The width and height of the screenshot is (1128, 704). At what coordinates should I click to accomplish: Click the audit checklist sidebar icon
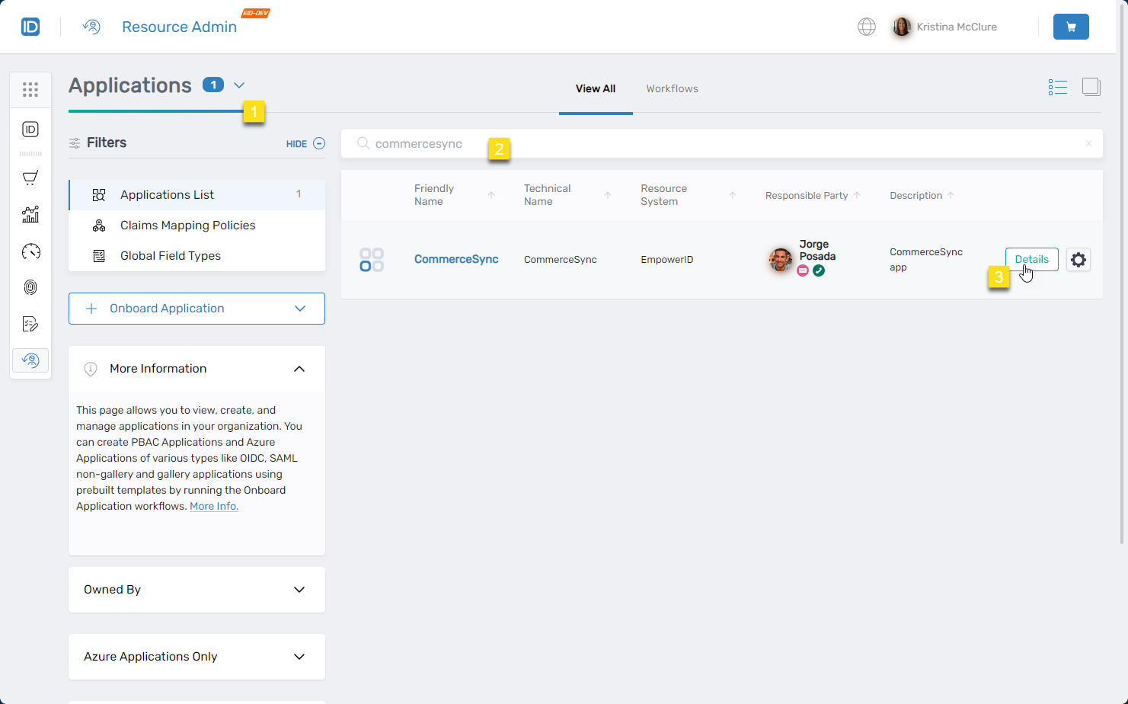pos(30,324)
